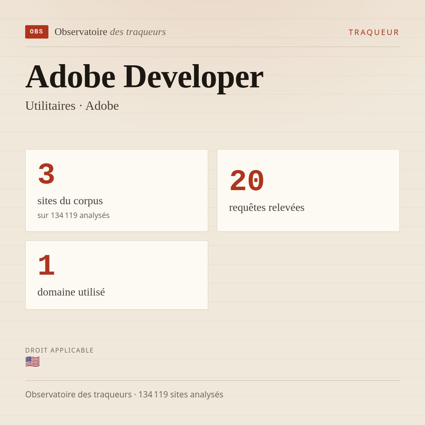Screen dimensions: 425x425
Task: Click the number 20 in the requests card
Action: pyautogui.click(x=247, y=181)
